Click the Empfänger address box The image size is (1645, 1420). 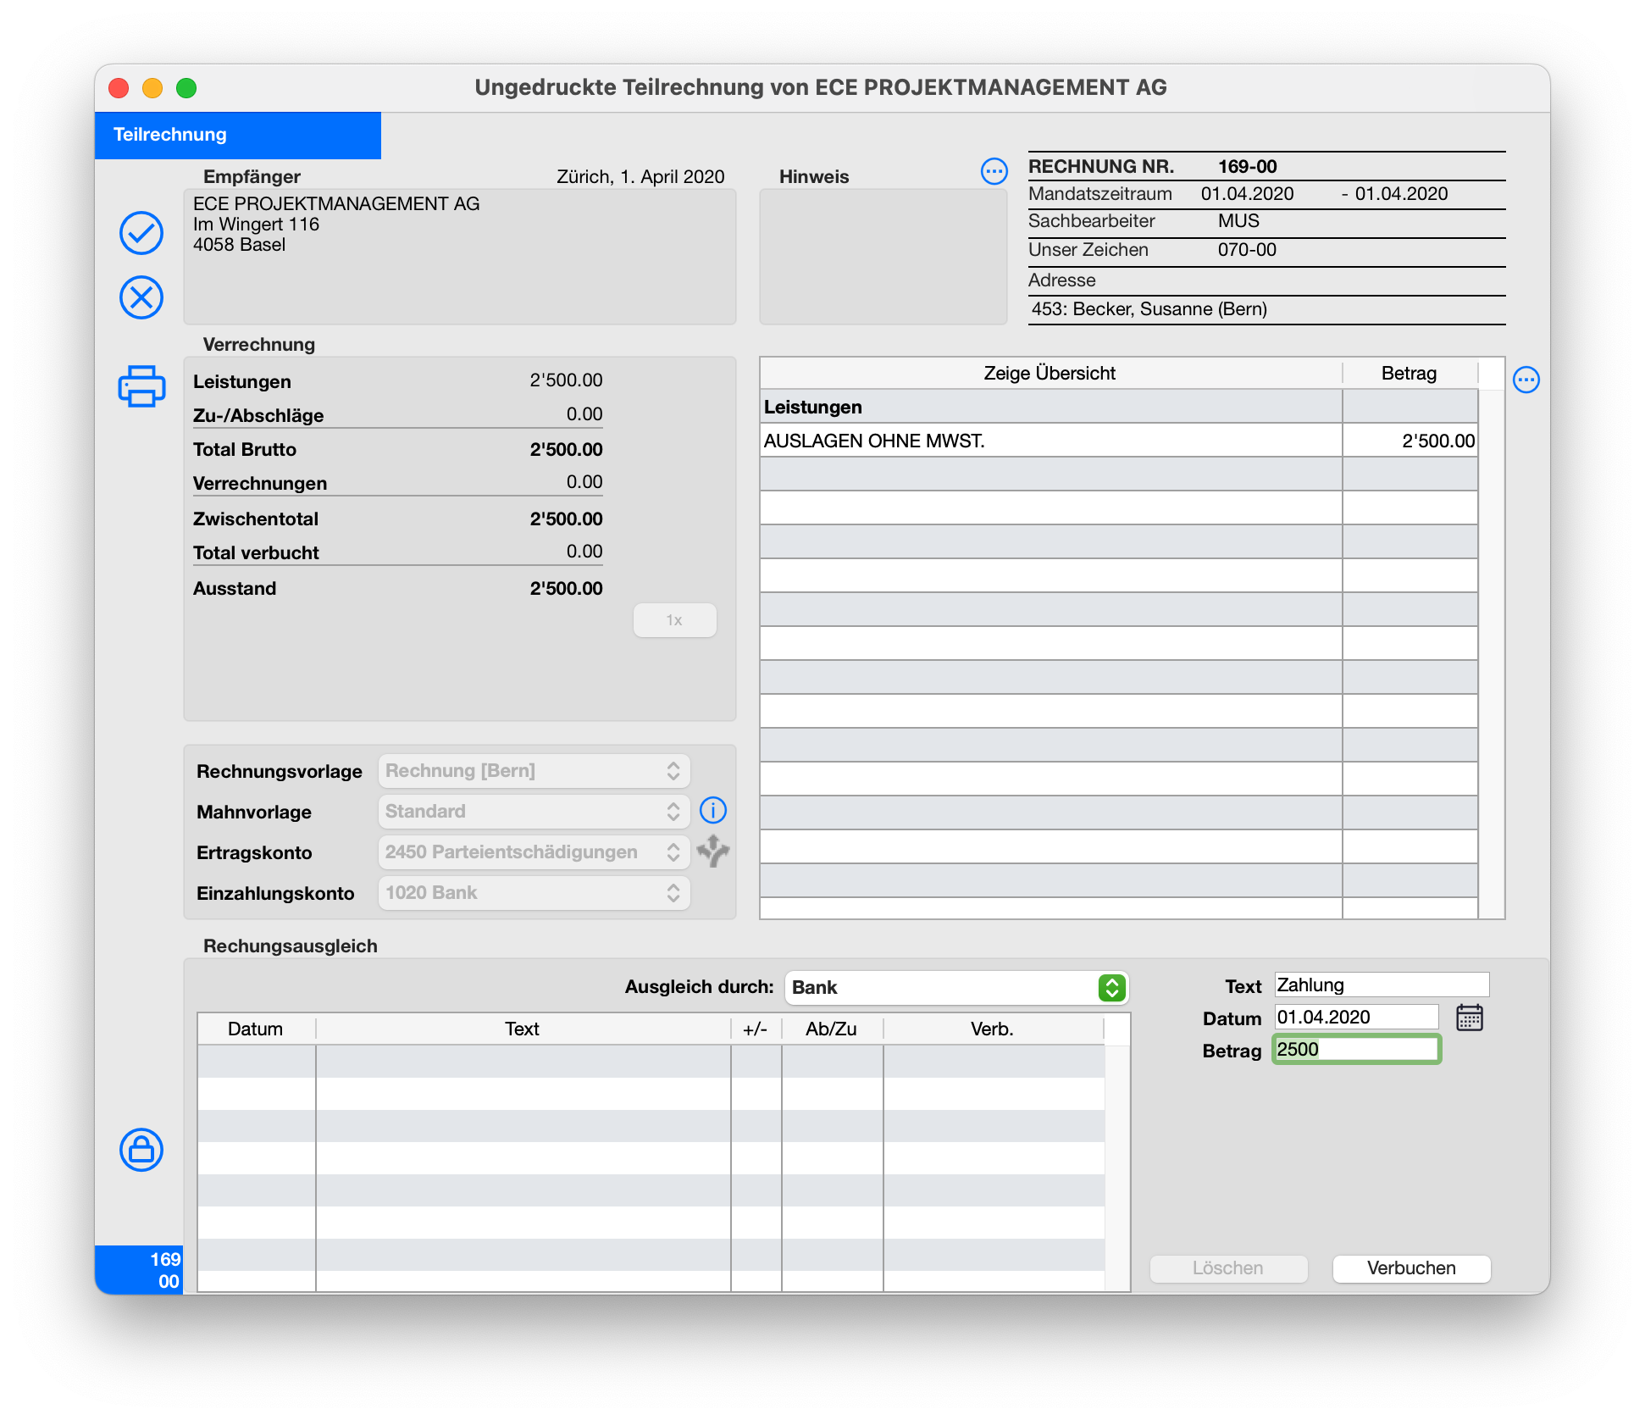point(460,257)
